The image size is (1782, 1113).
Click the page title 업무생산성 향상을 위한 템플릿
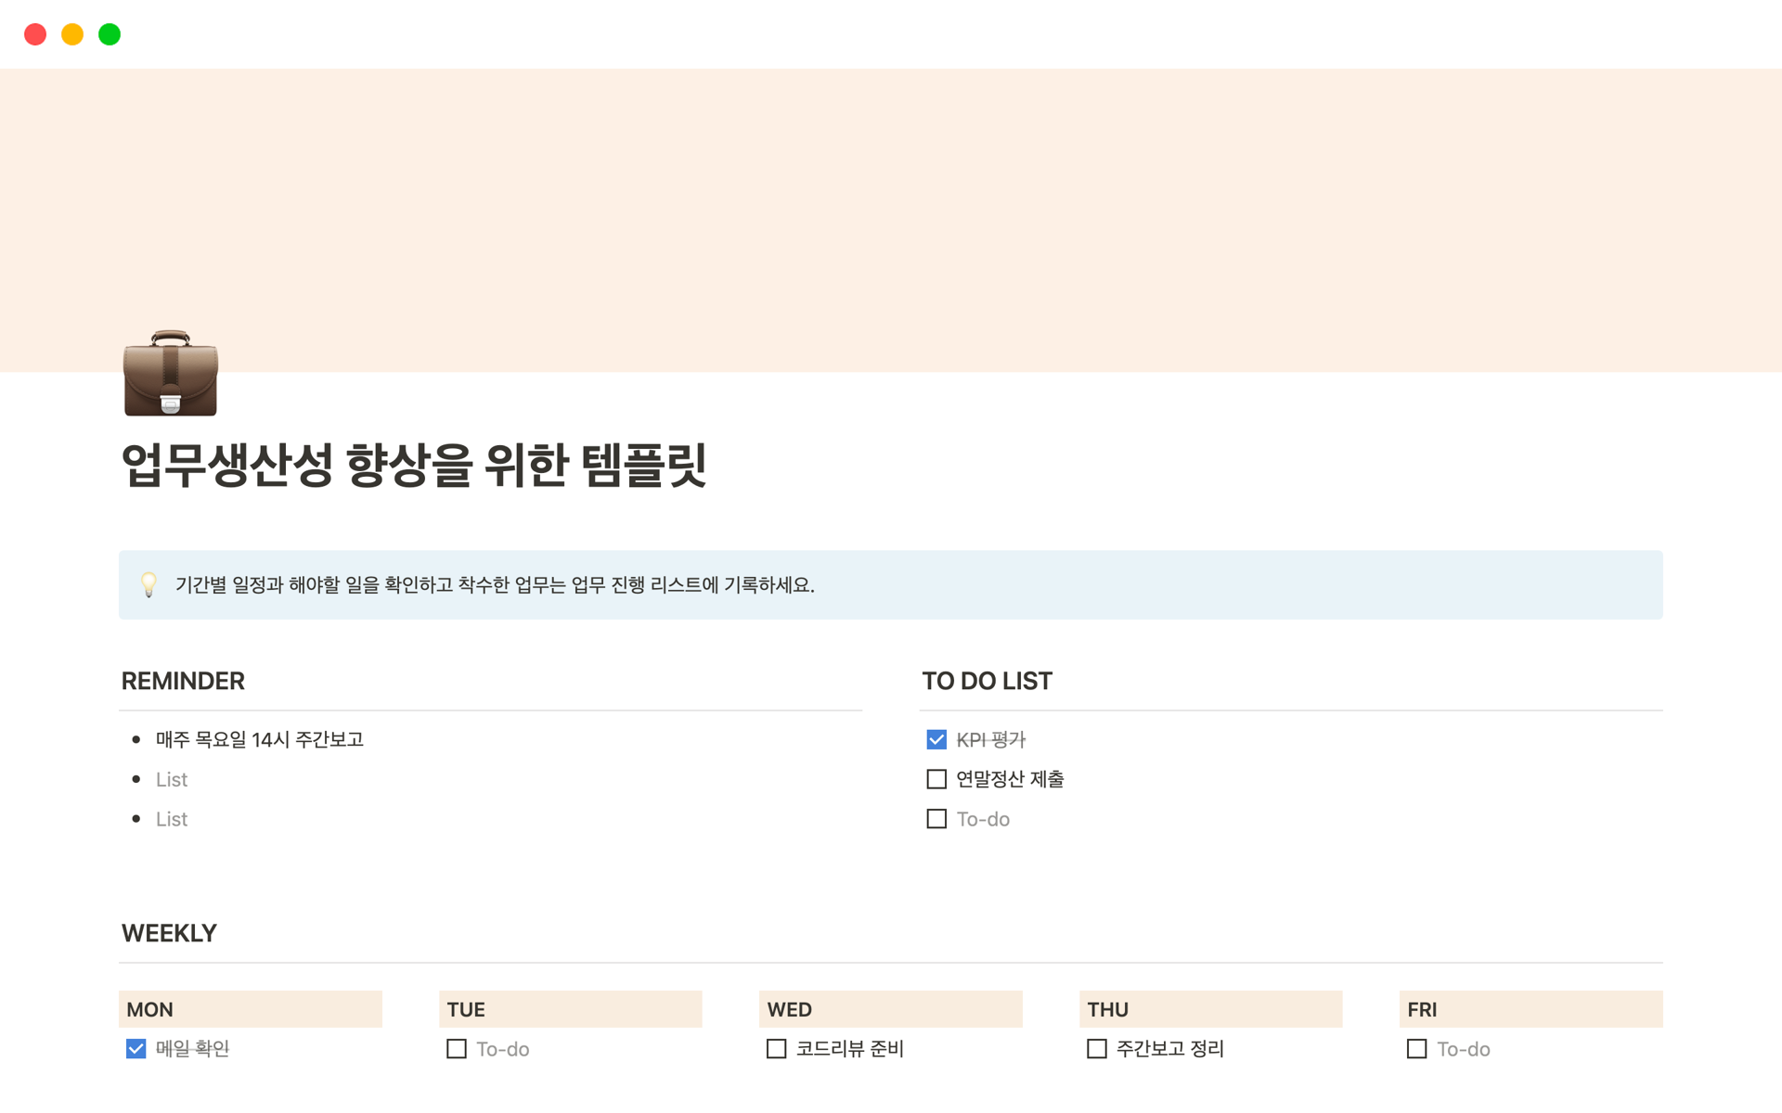(414, 466)
